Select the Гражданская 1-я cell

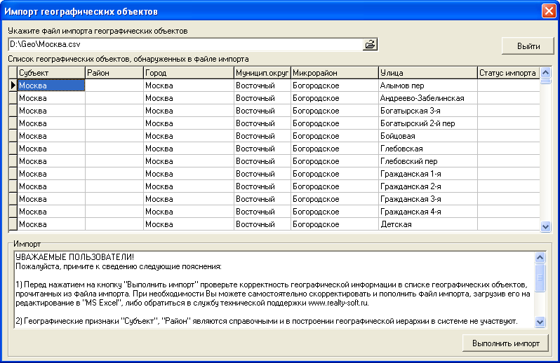tap(428, 174)
